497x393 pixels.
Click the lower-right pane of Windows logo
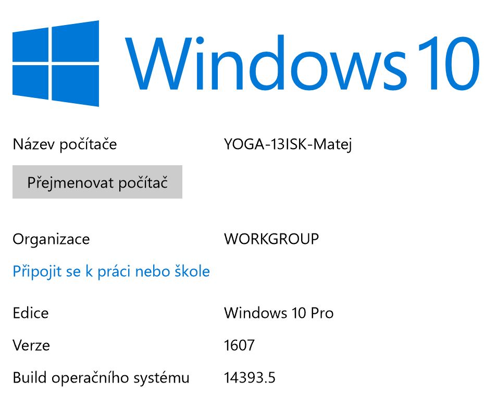pyautogui.click(x=76, y=86)
